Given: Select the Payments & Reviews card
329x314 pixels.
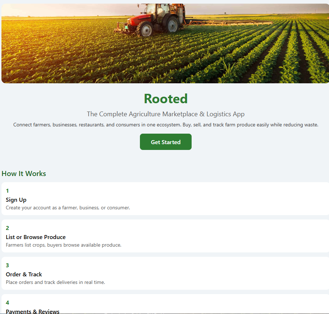Looking at the screenshot, I should point(165,304).
